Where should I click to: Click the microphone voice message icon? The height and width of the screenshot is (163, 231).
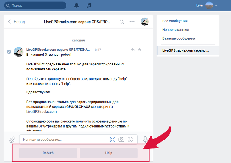pos(146,140)
